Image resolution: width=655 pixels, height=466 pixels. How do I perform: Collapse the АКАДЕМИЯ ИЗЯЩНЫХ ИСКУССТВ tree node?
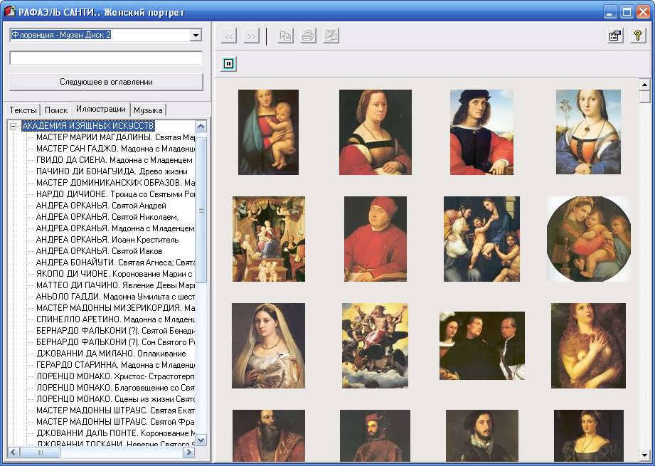(14, 126)
